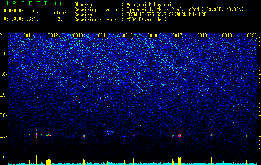Click the HROFFT 1.0.0 program title
261x165 pixels.
pyautogui.click(x=33, y=3)
